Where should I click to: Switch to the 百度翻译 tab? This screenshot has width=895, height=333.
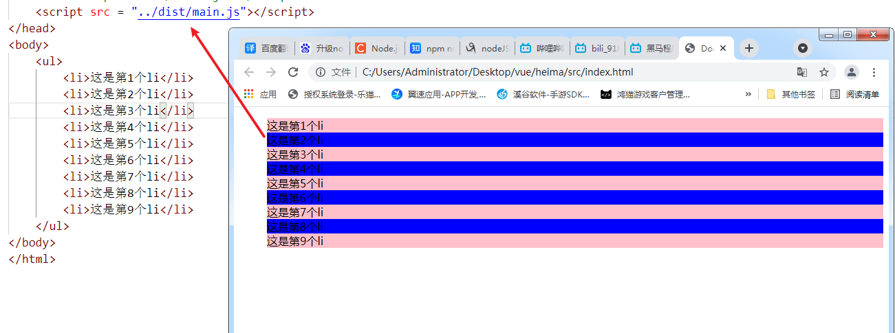267,48
